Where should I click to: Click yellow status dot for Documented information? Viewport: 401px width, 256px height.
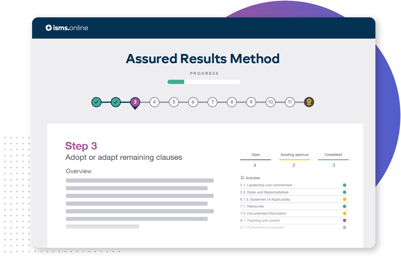tap(344, 213)
